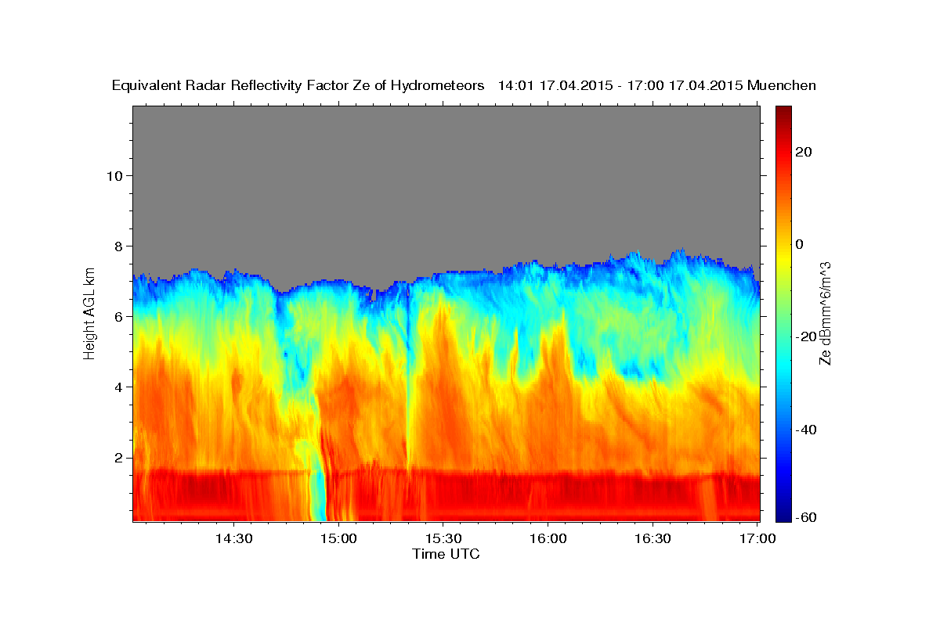Click the colorbar value -60
The width and height of the screenshot is (940, 626).
tap(807, 517)
